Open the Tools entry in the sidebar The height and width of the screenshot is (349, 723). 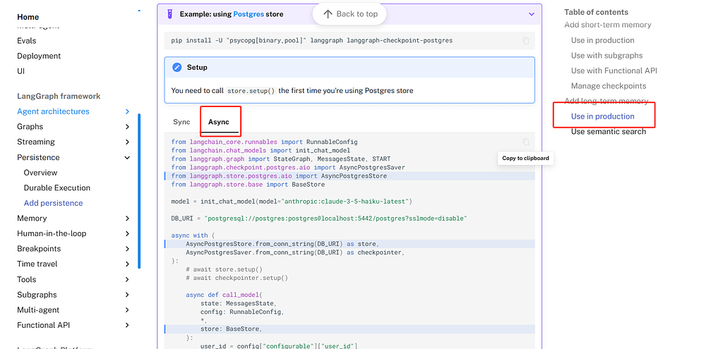coord(26,279)
